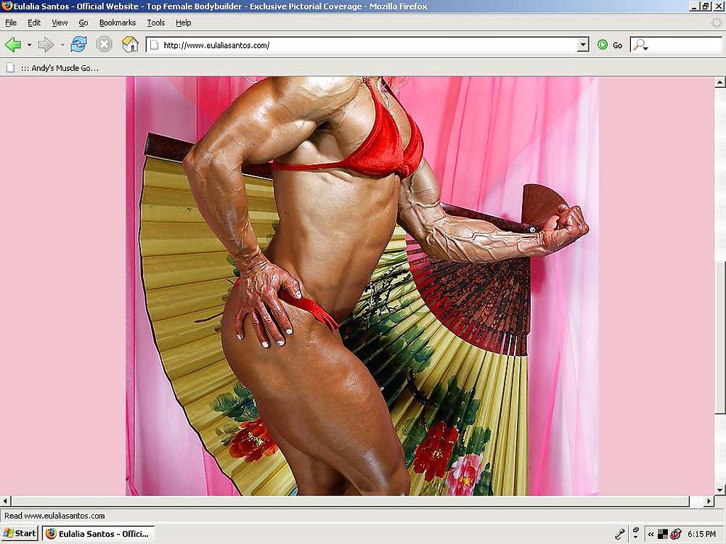The height and width of the screenshot is (544, 726).
Task: Open the address bar history dropdown
Action: (582, 44)
